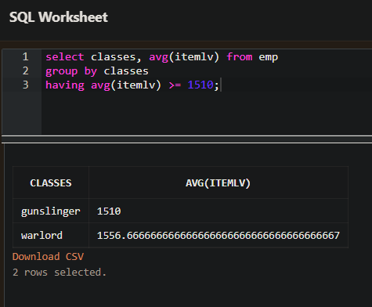372x307 pixels.
Task: Click the '2 rows selected.' status text
Action: 60,273
